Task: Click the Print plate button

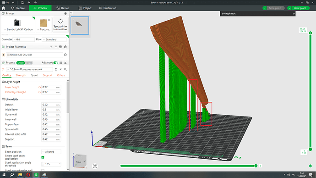Action: 300,8
